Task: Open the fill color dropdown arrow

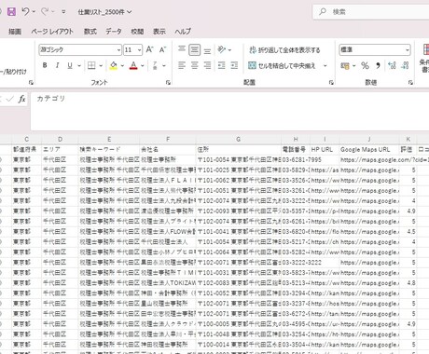Action: (x=122, y=65)
